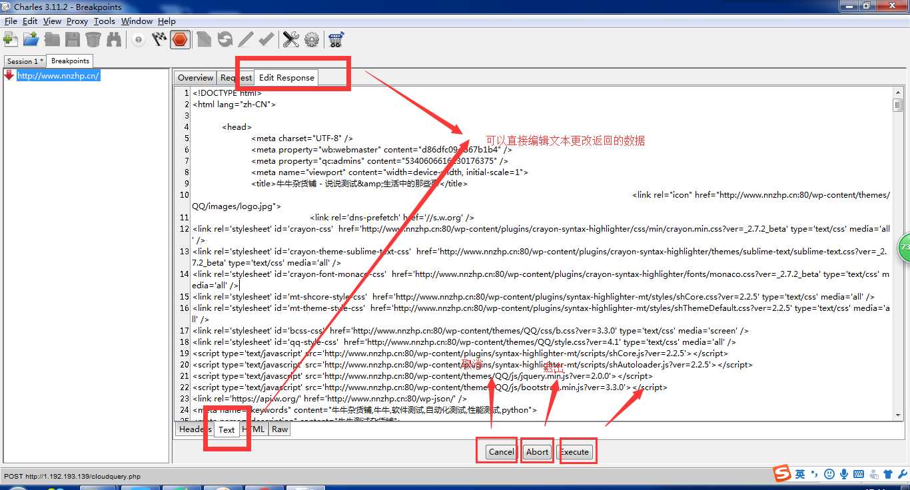Click the Execute button
Viewport: 910px width, 490px height.
(x=574, y=451)
